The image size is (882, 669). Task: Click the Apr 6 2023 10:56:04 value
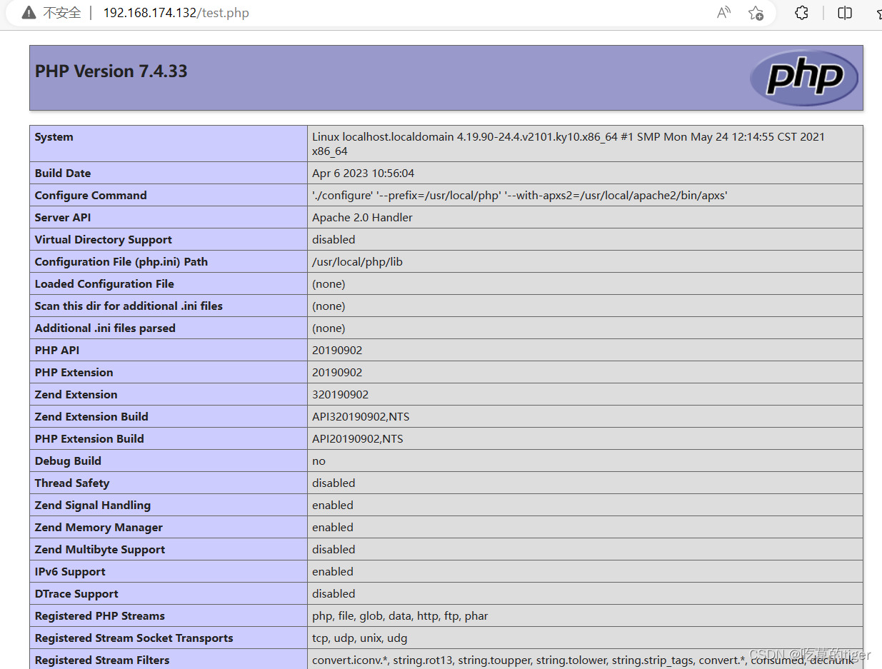363,173
